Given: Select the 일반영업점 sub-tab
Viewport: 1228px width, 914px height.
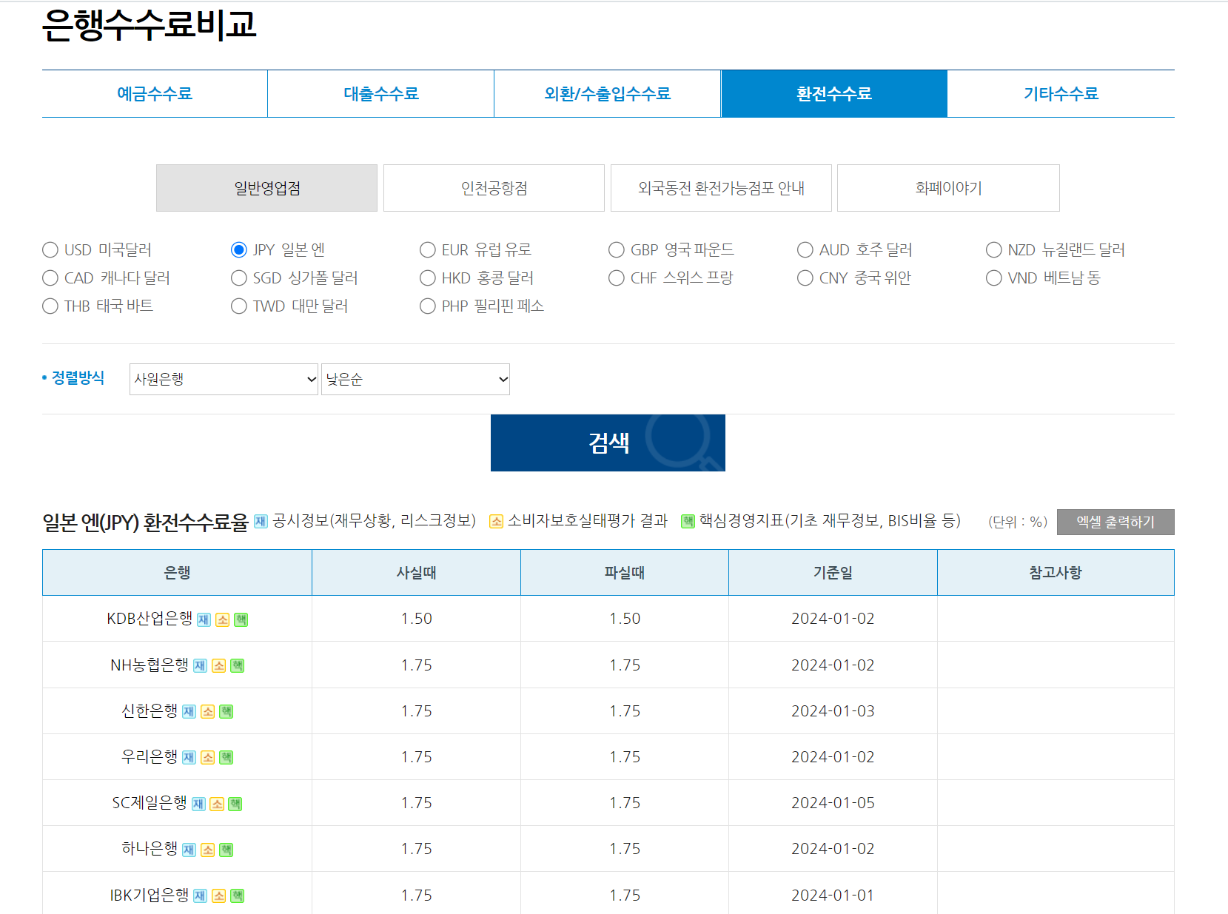Looking at the screenshot, I should point(266,188).
